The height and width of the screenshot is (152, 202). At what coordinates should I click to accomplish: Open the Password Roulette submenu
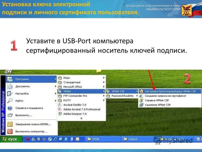click(122, 96)
